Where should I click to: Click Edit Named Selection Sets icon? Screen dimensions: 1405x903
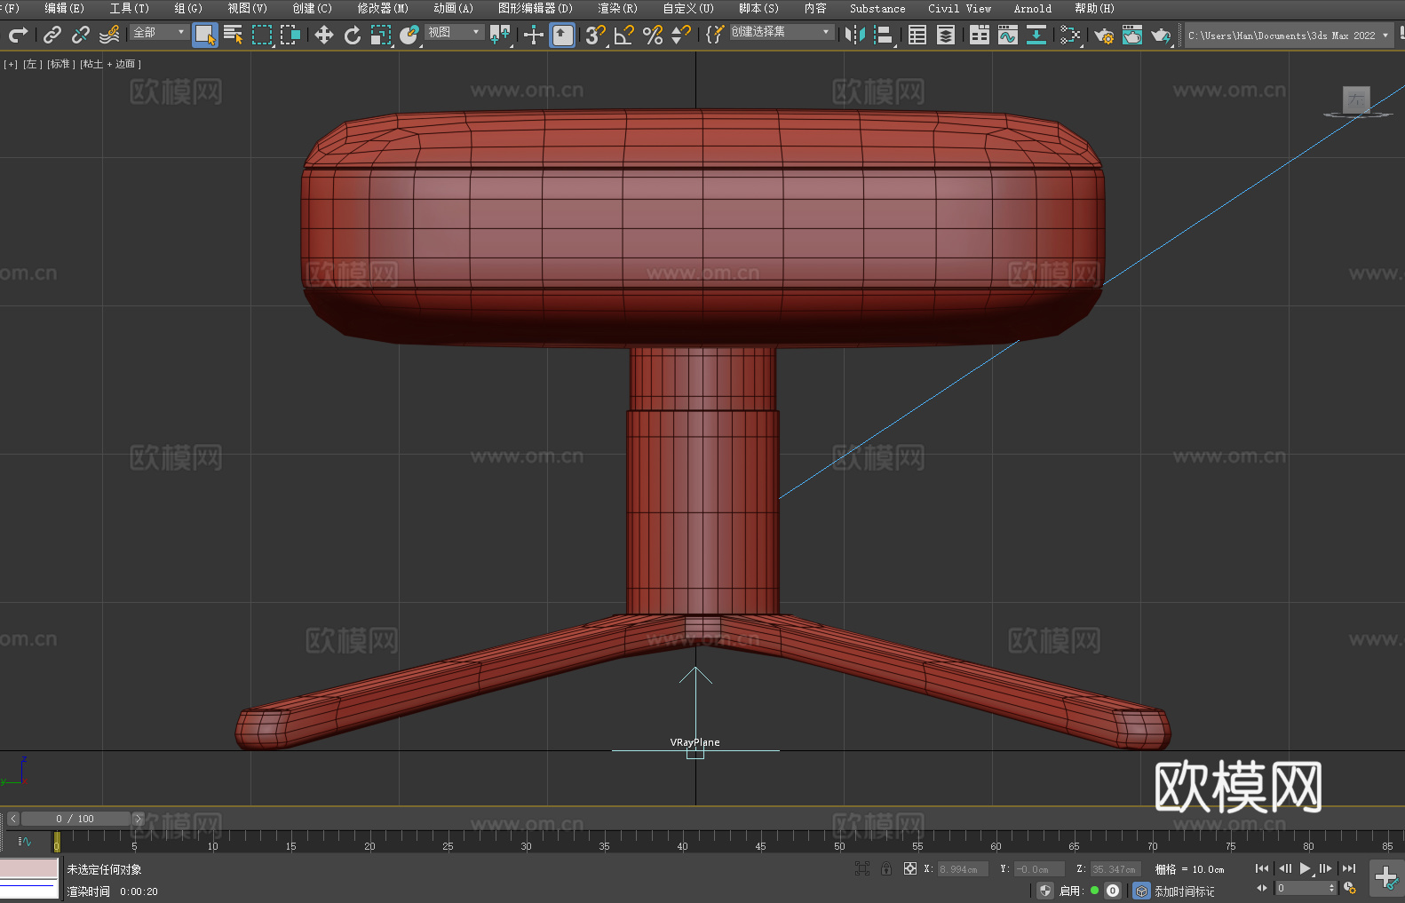715,35
